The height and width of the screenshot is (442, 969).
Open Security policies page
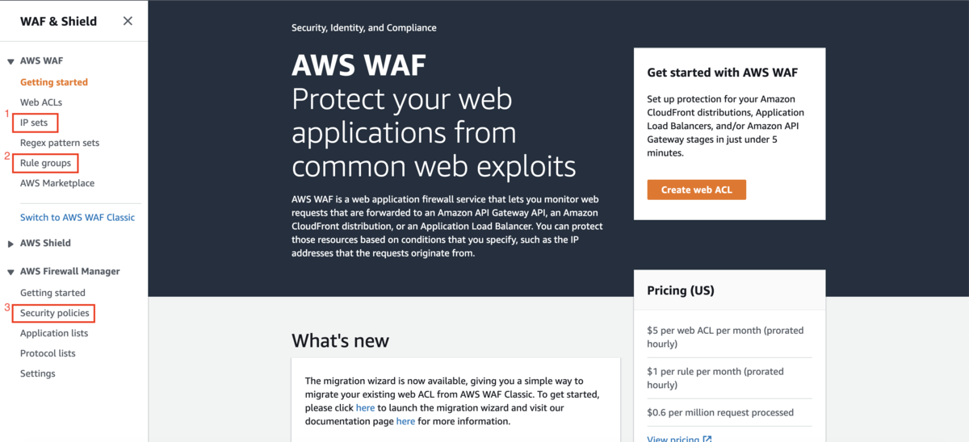coord(55,313)
